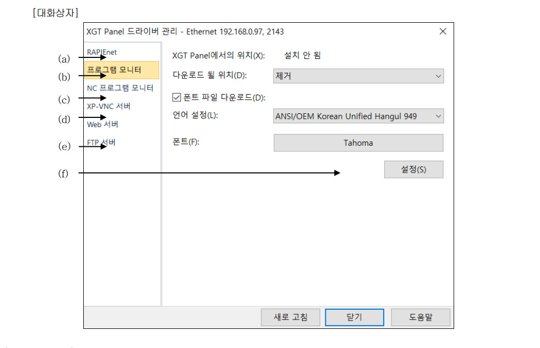This screenshot has height=348, width=540.
Task: Select the XP-VNC 서버 item
Action: point(109,106)
